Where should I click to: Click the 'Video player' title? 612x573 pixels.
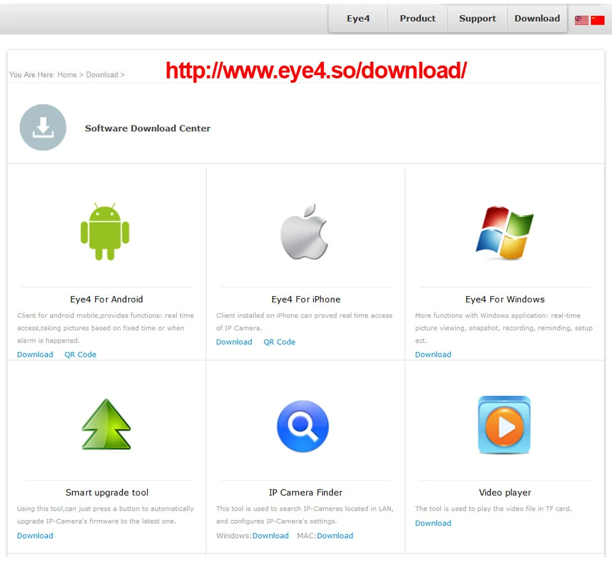(x=505, y=492)
